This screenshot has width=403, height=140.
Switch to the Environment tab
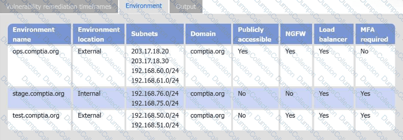144,6
